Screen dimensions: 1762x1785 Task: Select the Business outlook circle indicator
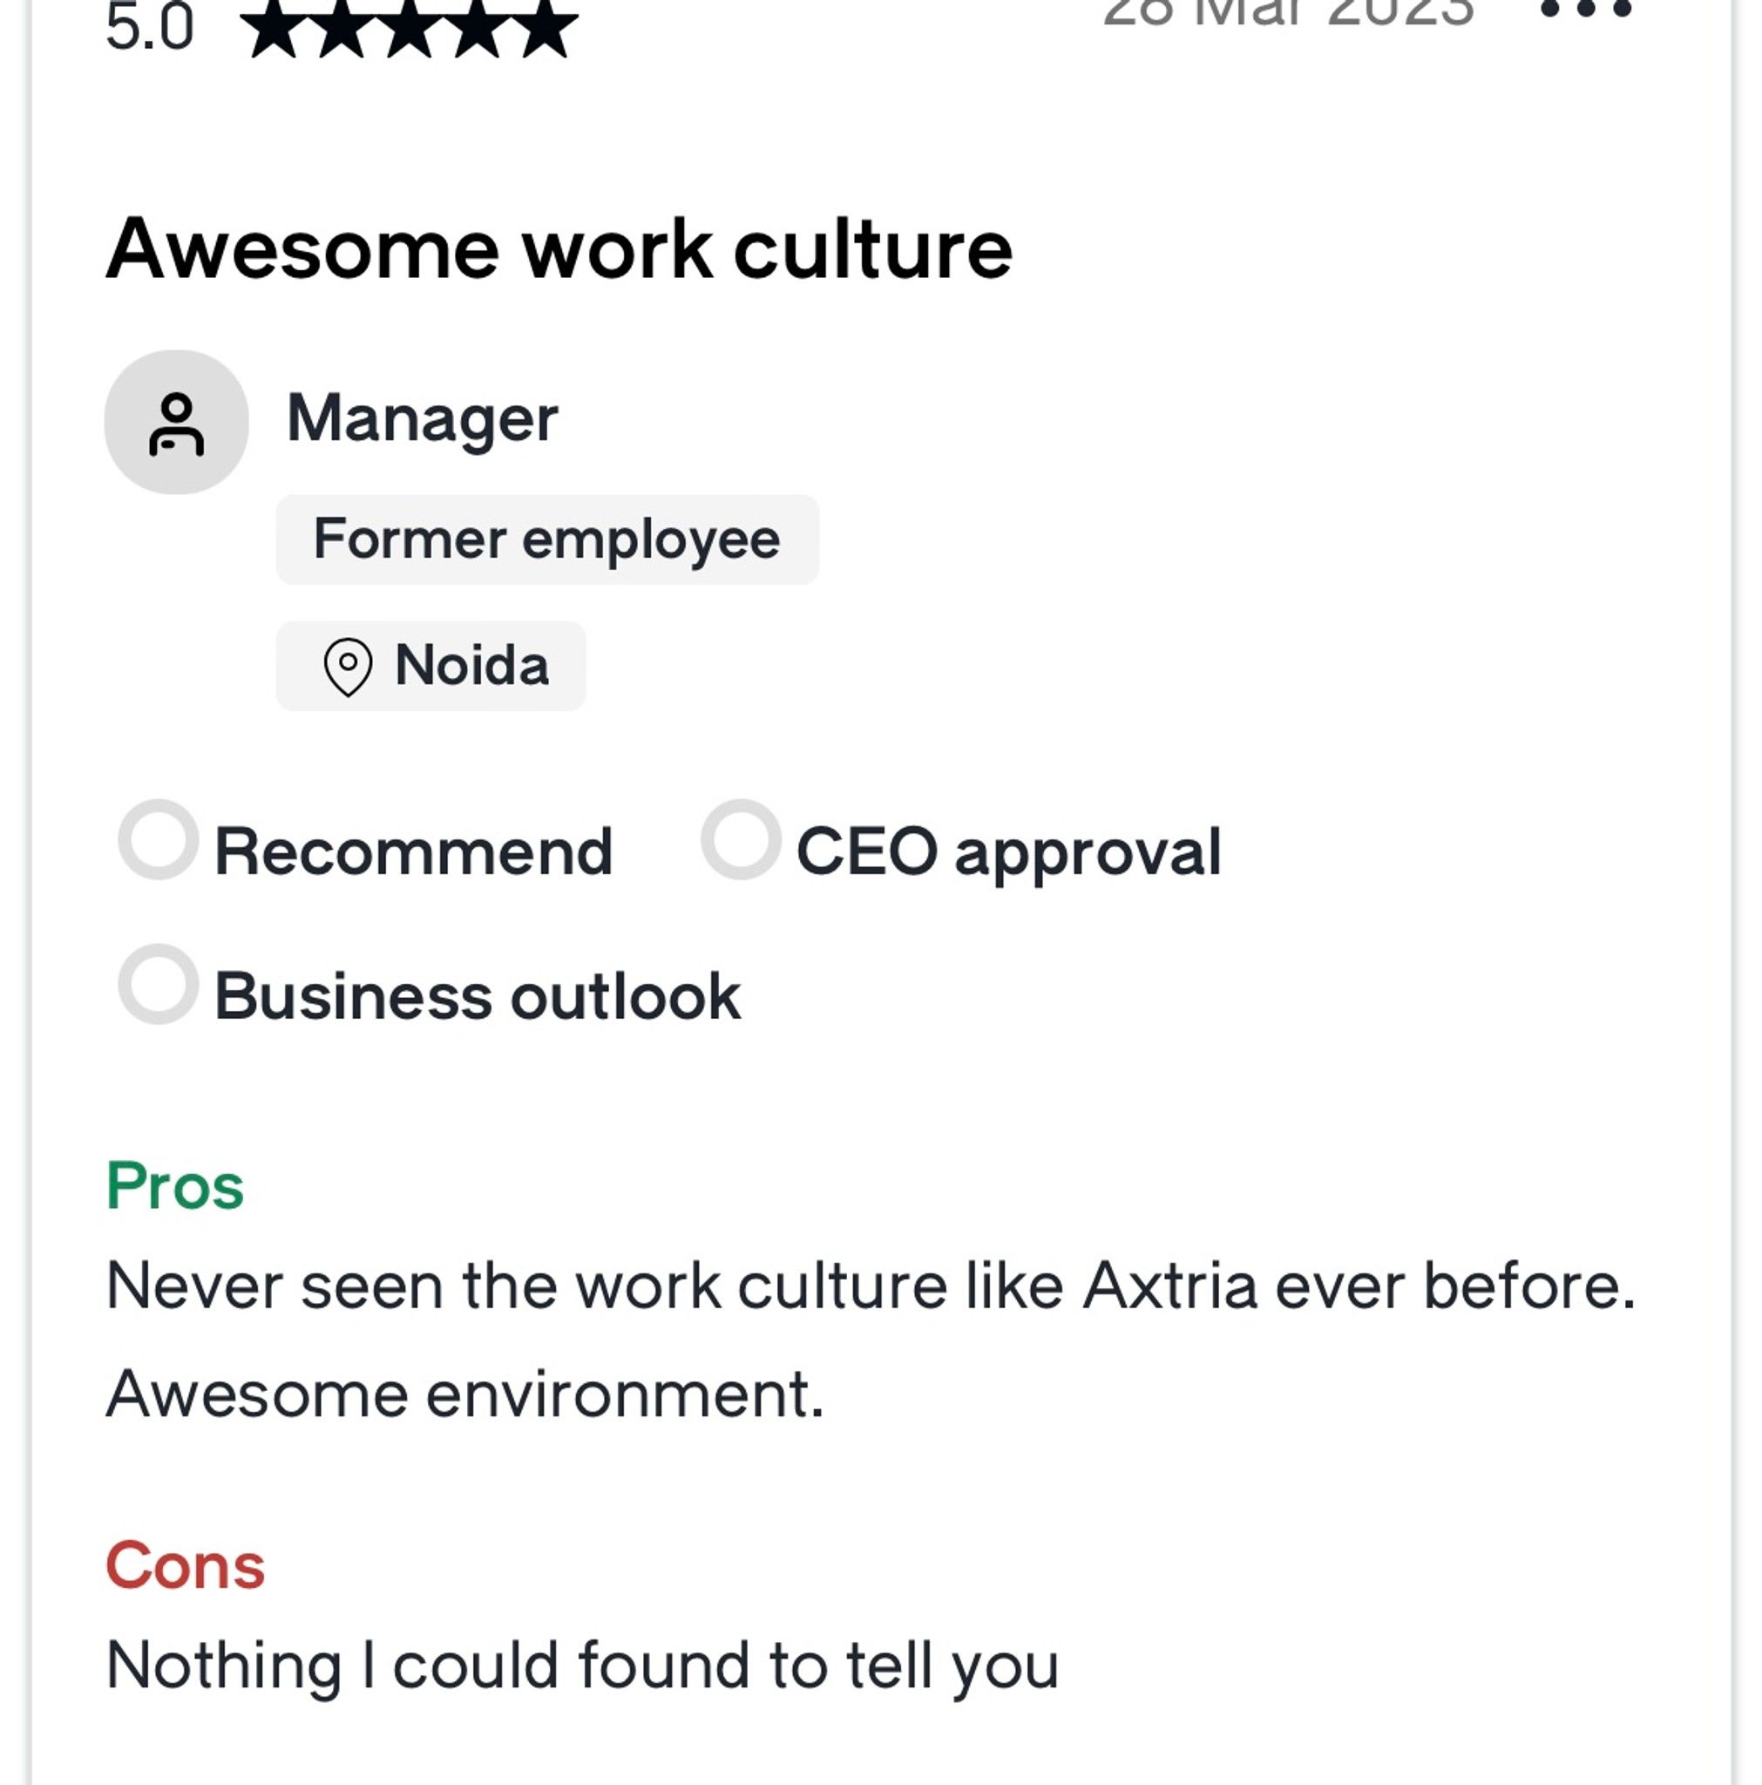coord(158,984)
